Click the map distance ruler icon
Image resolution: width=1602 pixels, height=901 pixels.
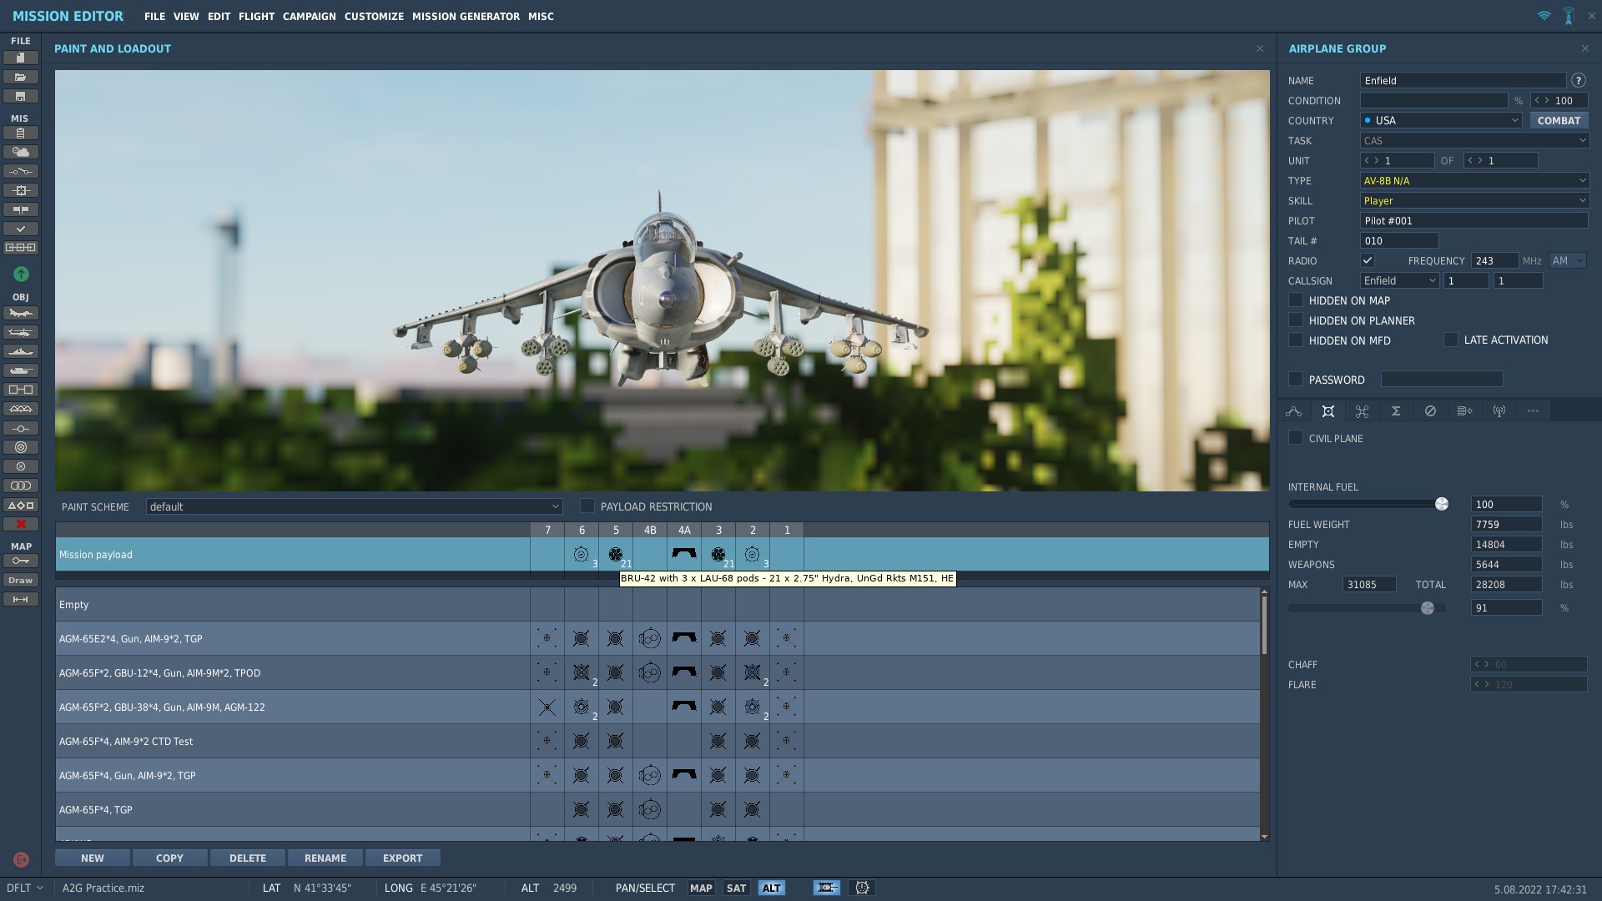[21, 599]
